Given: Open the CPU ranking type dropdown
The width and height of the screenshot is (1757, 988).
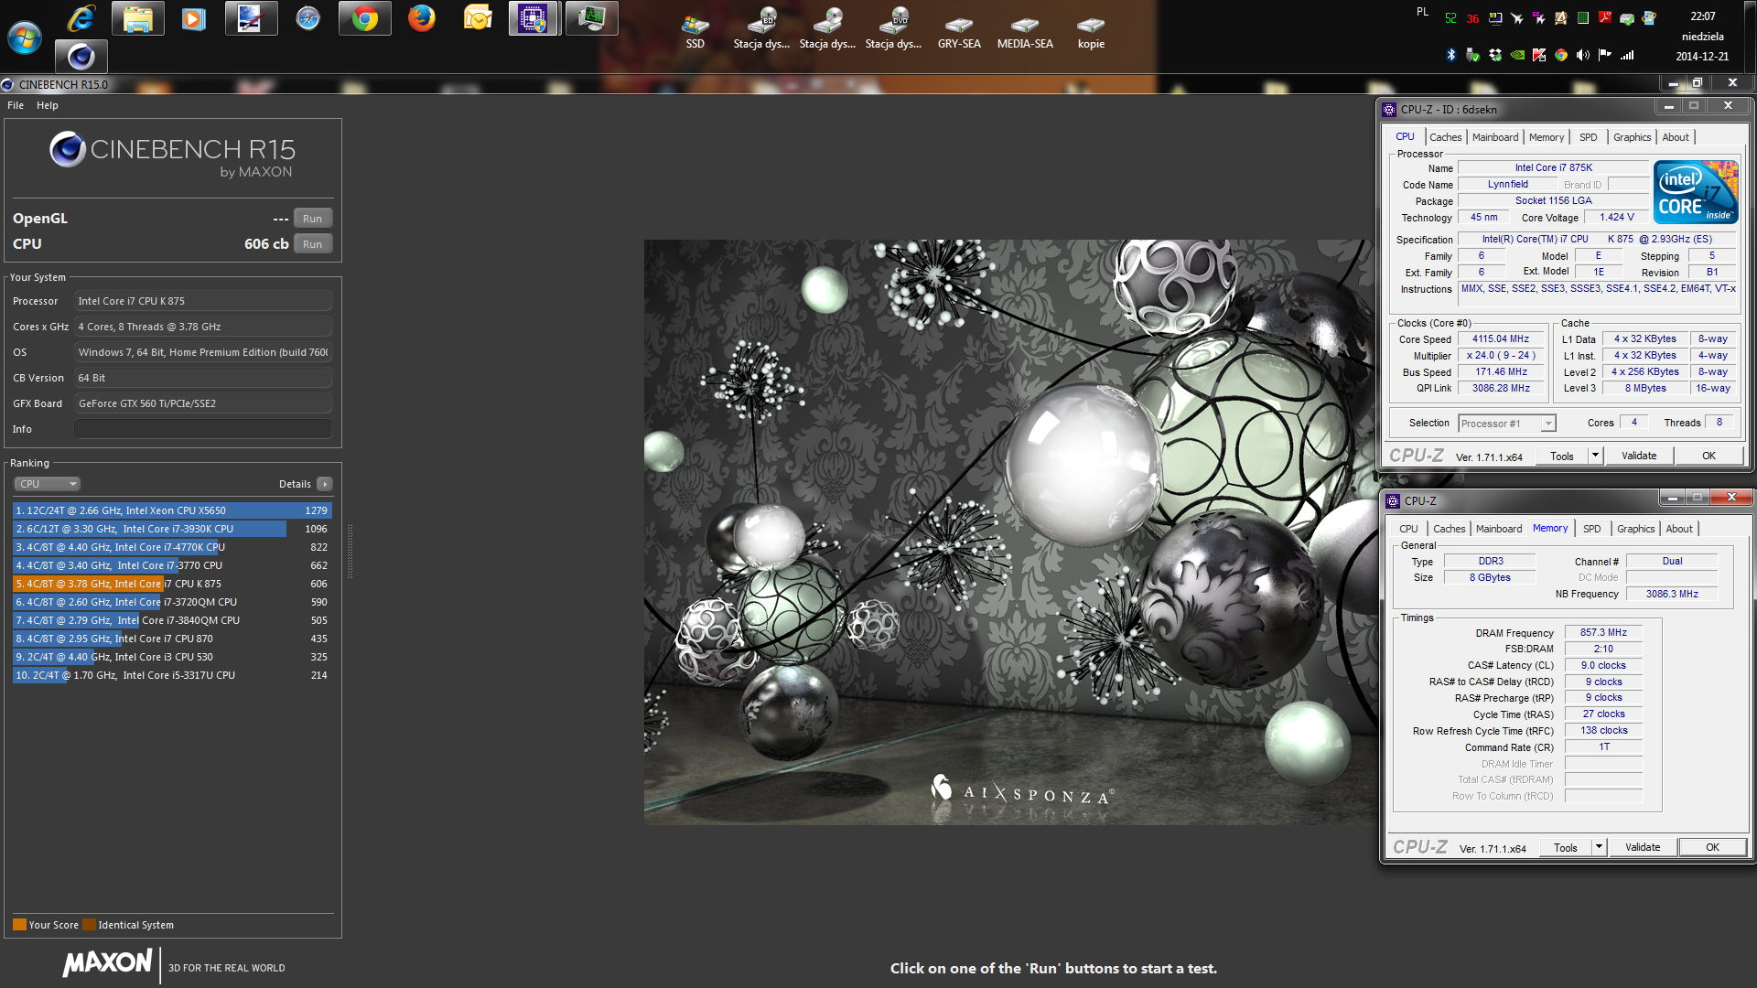Looking at the screenshot, I should (48, 484).
